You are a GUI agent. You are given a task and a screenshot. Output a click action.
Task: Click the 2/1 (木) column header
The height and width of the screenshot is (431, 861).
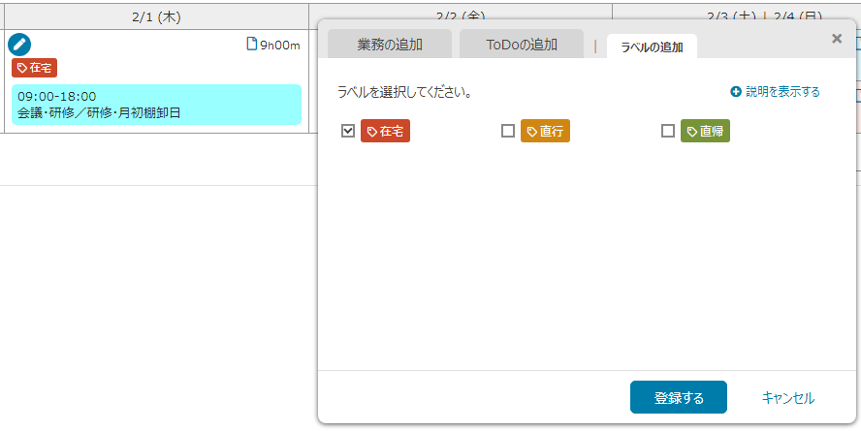click(x=156, y=16)
